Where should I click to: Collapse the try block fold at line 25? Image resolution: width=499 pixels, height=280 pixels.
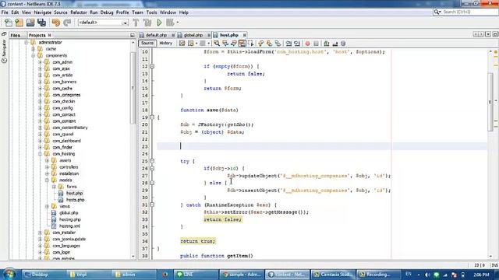coord(152,161)
